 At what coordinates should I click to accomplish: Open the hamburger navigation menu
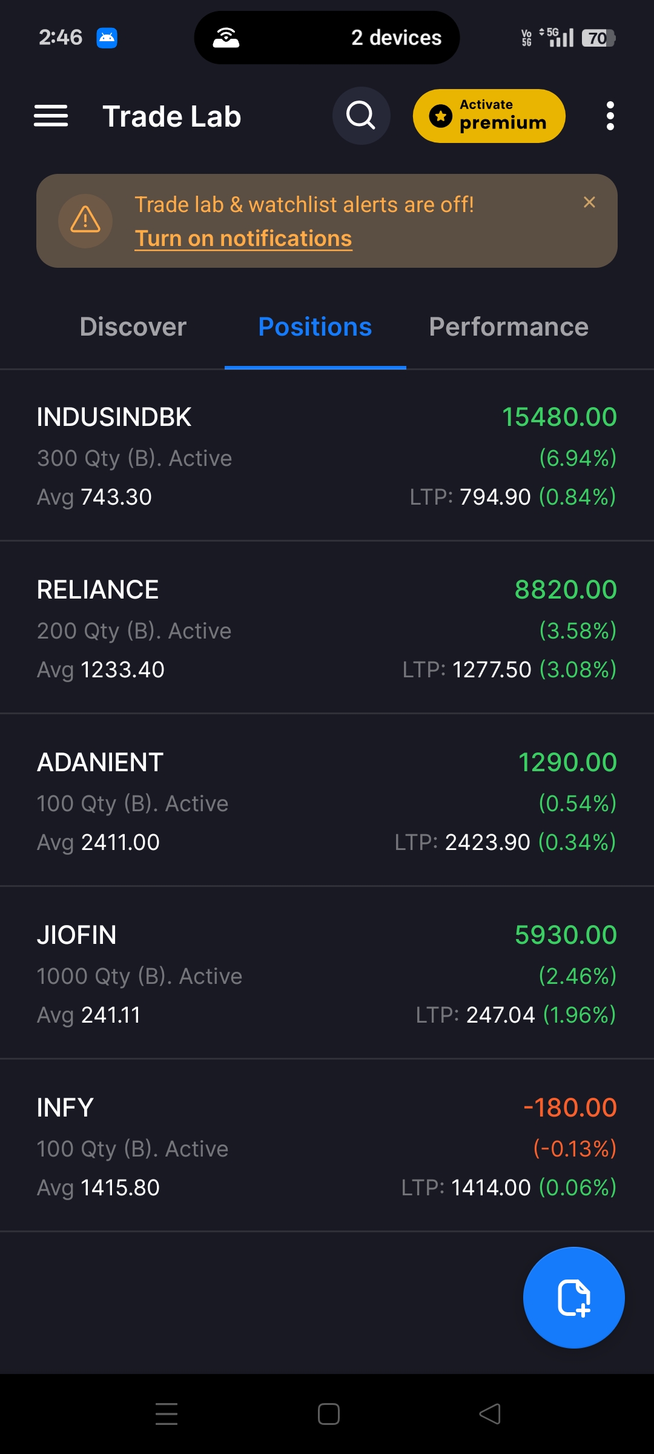51,116
